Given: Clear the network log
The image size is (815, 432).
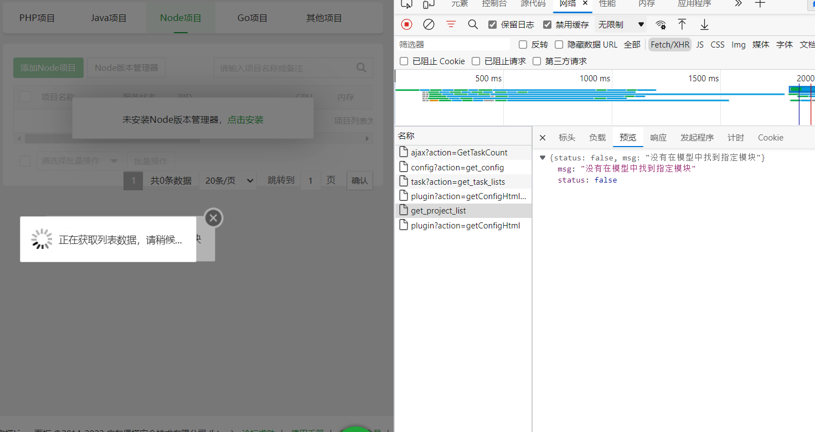Looking at the screenshot, I should tap(429, 24).
